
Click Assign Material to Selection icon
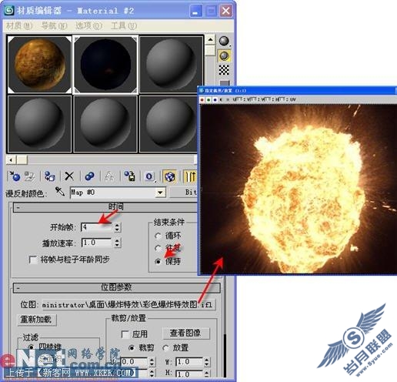[x=49, y=176]
